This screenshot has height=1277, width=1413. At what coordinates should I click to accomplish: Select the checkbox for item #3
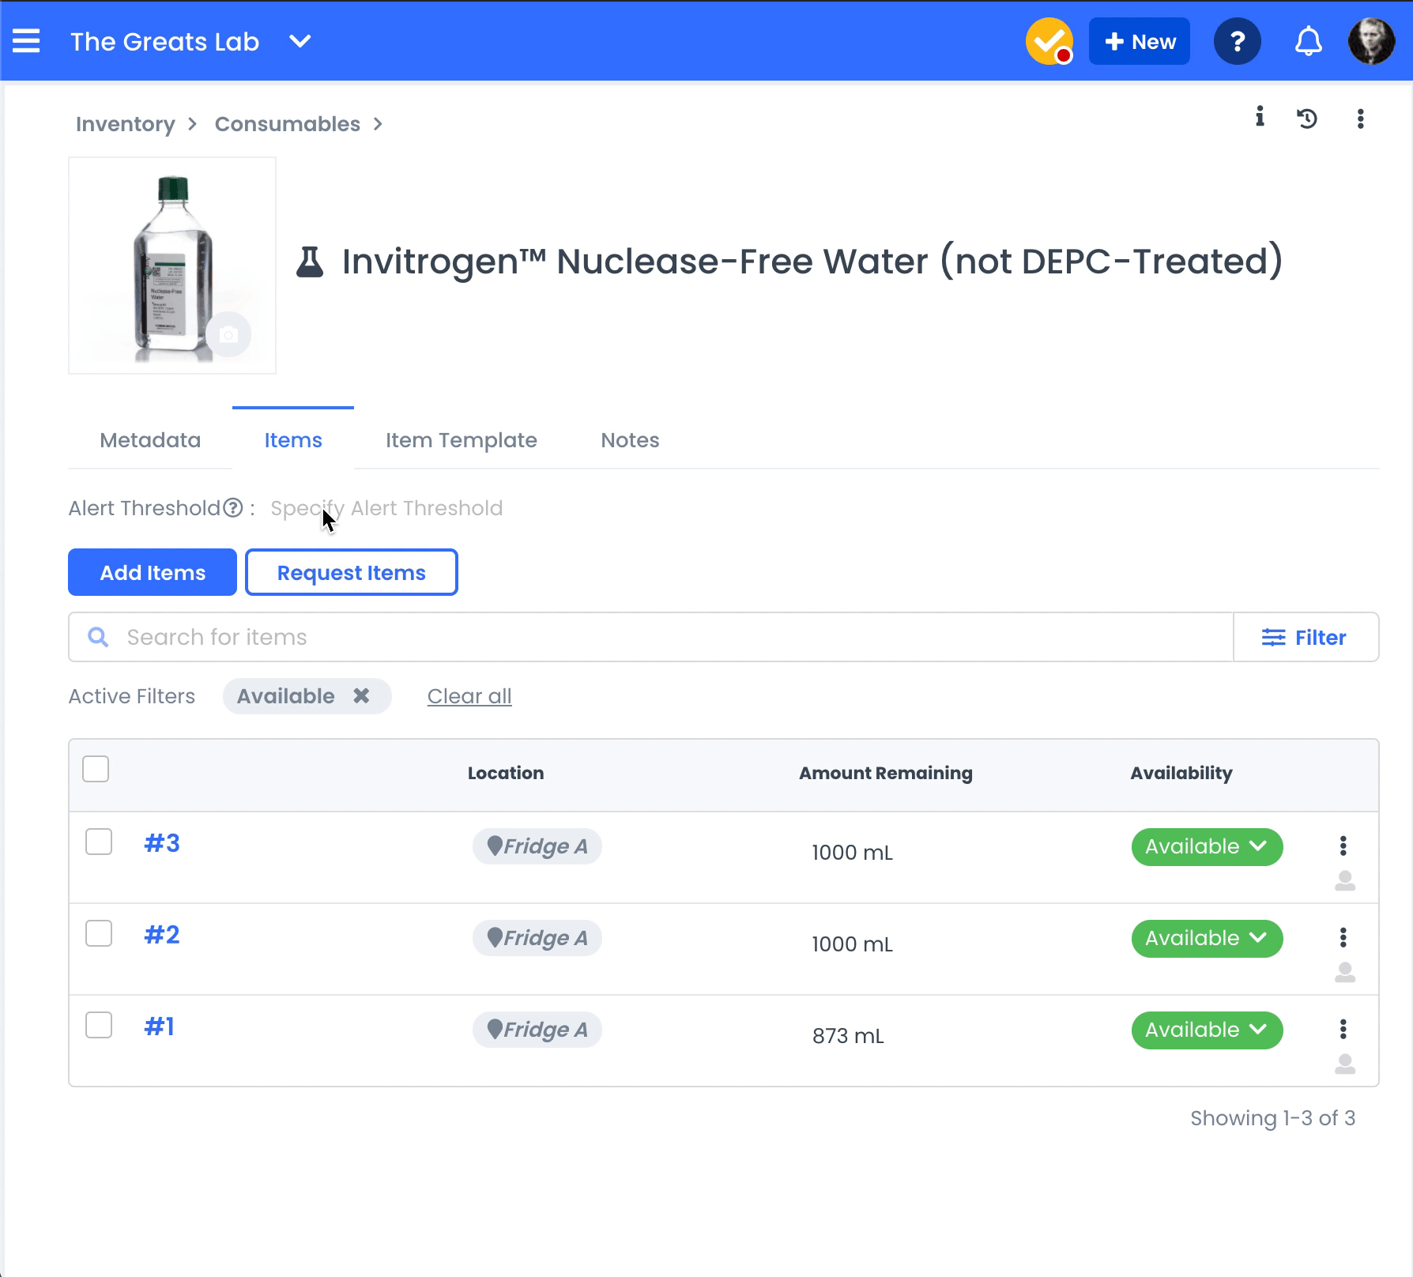pos(99,842)
